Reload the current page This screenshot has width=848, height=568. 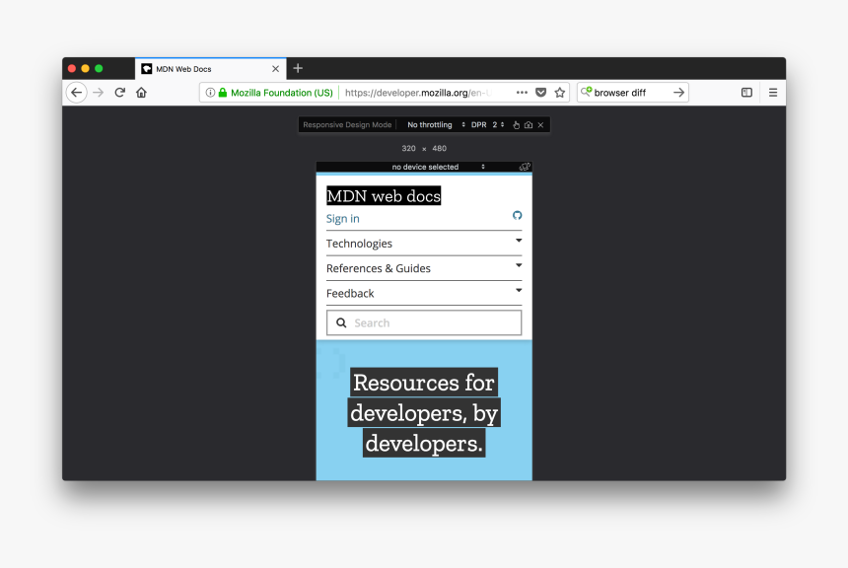[x=120, y=93]
